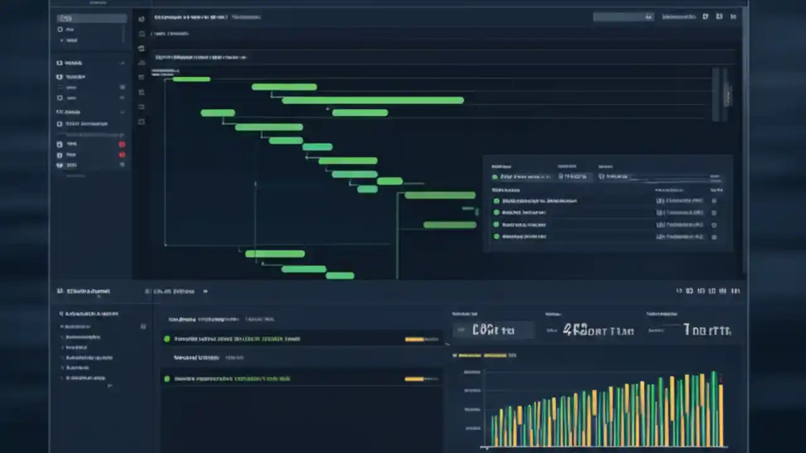The image size is (806, 453).
Task: Open the search icon in the top-right toolbar
Action: tap(649, 17)
